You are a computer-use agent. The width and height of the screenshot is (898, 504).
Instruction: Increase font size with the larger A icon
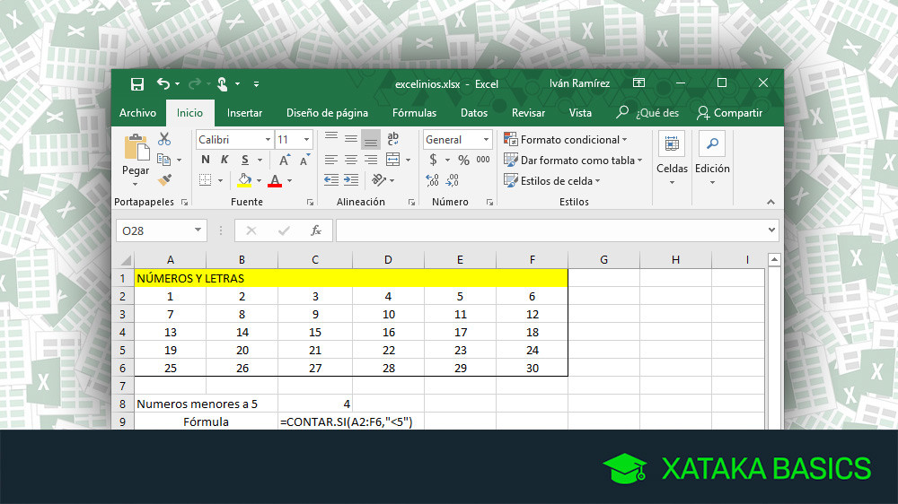click(x=285, y=161)
